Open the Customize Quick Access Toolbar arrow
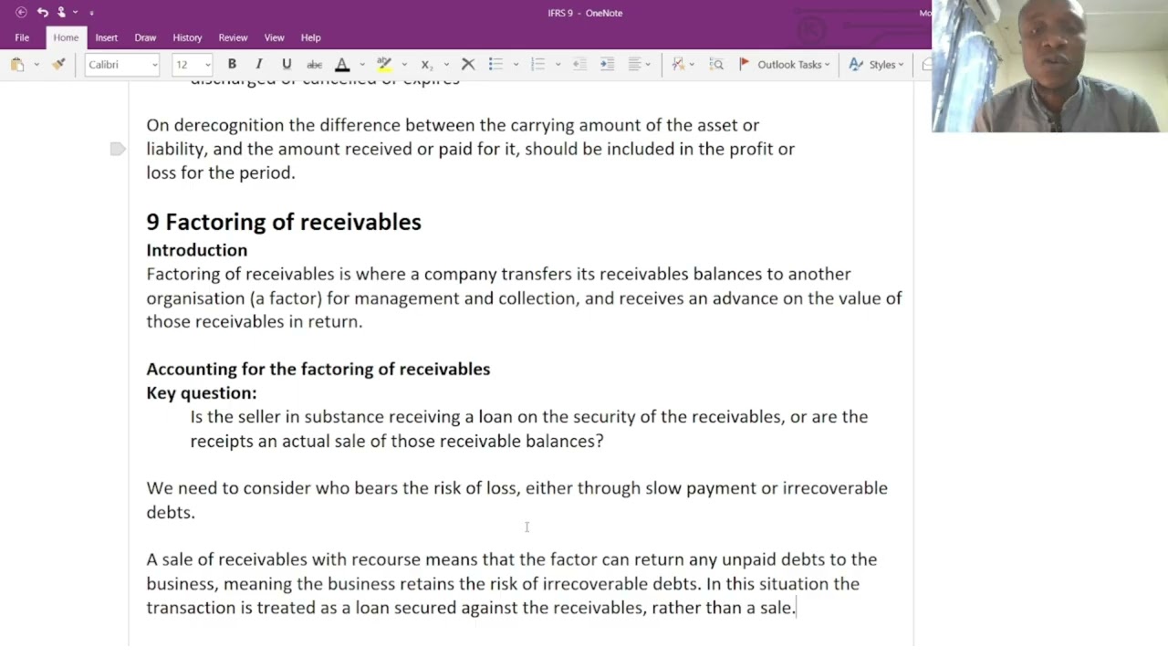Viewport: 1168px width, 657px height. (x=91, y=13)
